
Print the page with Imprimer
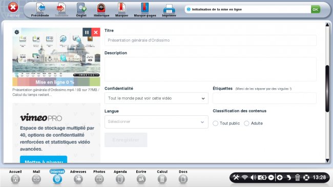169,10
